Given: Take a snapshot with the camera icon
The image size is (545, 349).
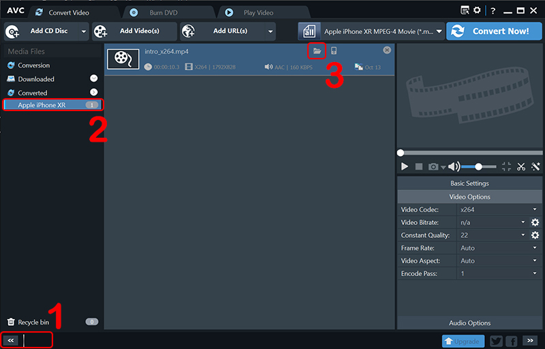Looking at the screenshot, I should coord(433,167).
